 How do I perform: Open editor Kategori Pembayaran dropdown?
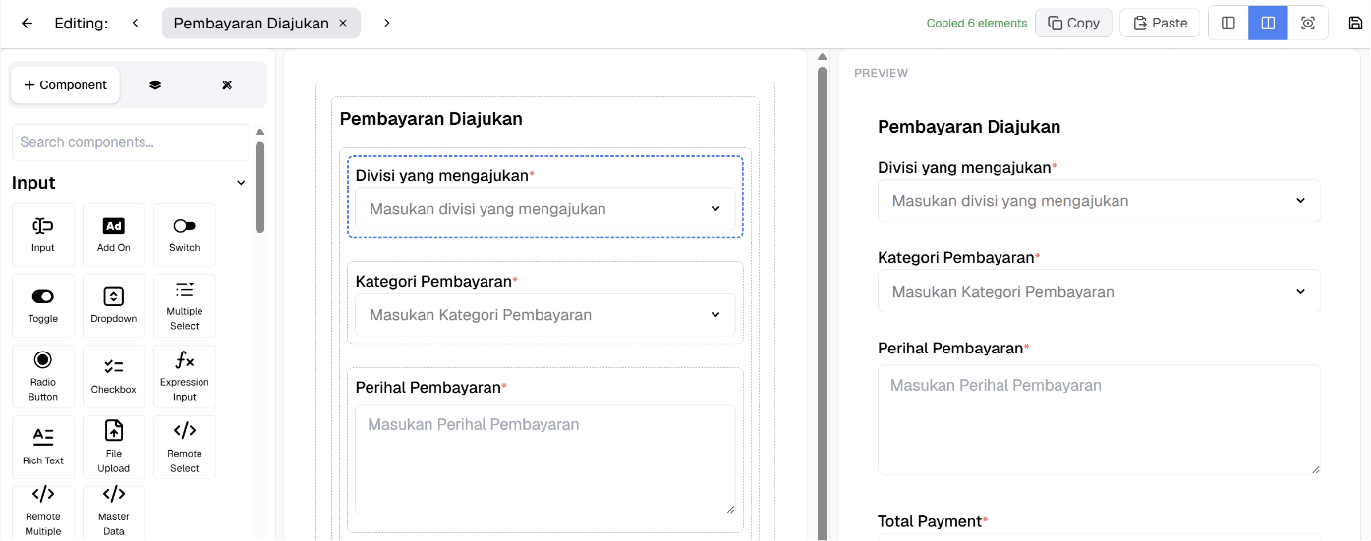[x=545, y=315]
